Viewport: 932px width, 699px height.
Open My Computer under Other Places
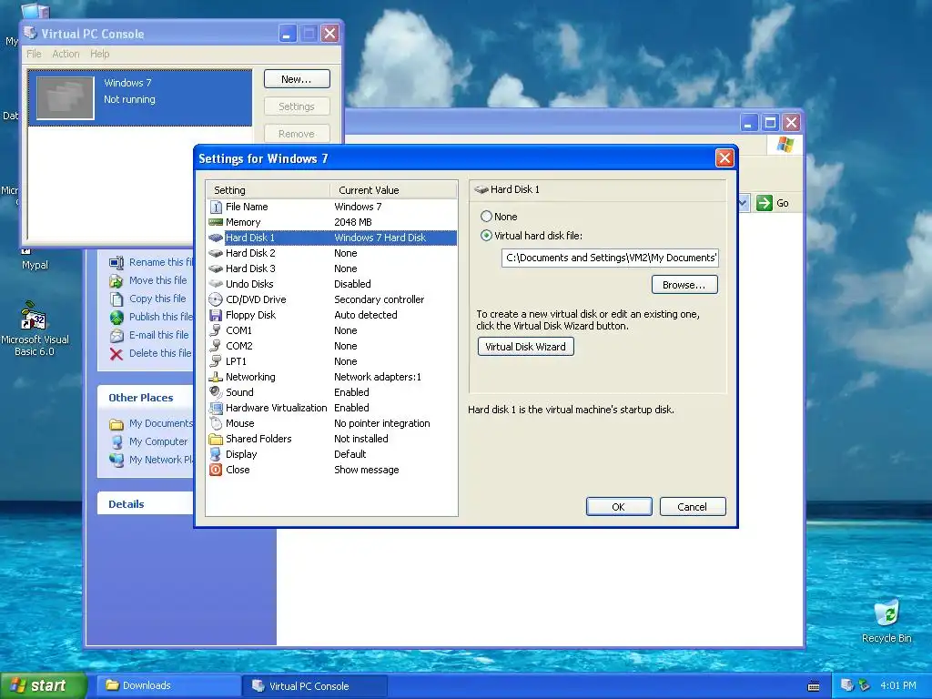(158, 441)
